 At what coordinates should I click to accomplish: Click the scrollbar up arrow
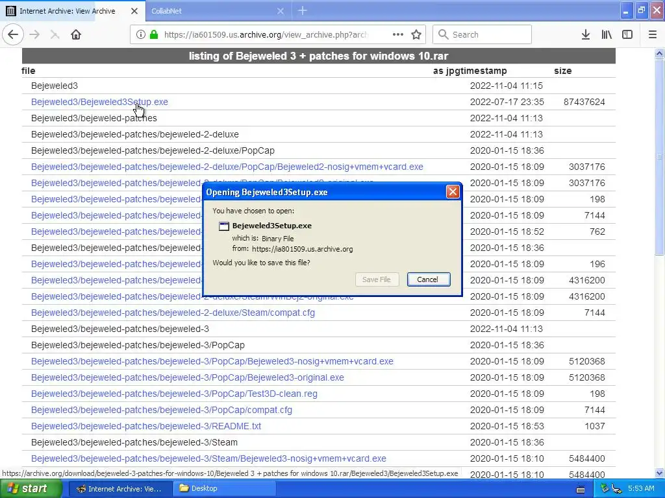(x=660, y=53)
